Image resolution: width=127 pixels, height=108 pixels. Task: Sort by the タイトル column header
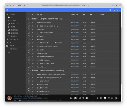39,15
